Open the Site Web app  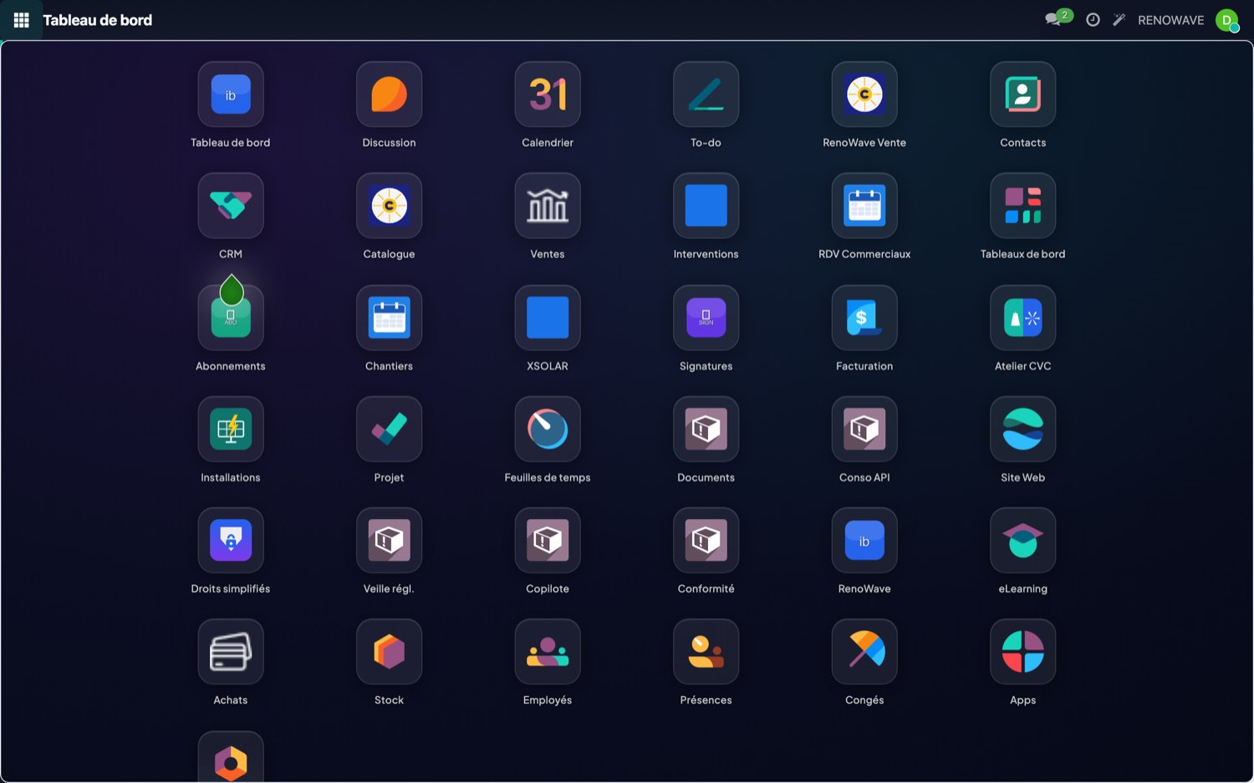[x=1022, y=429]
